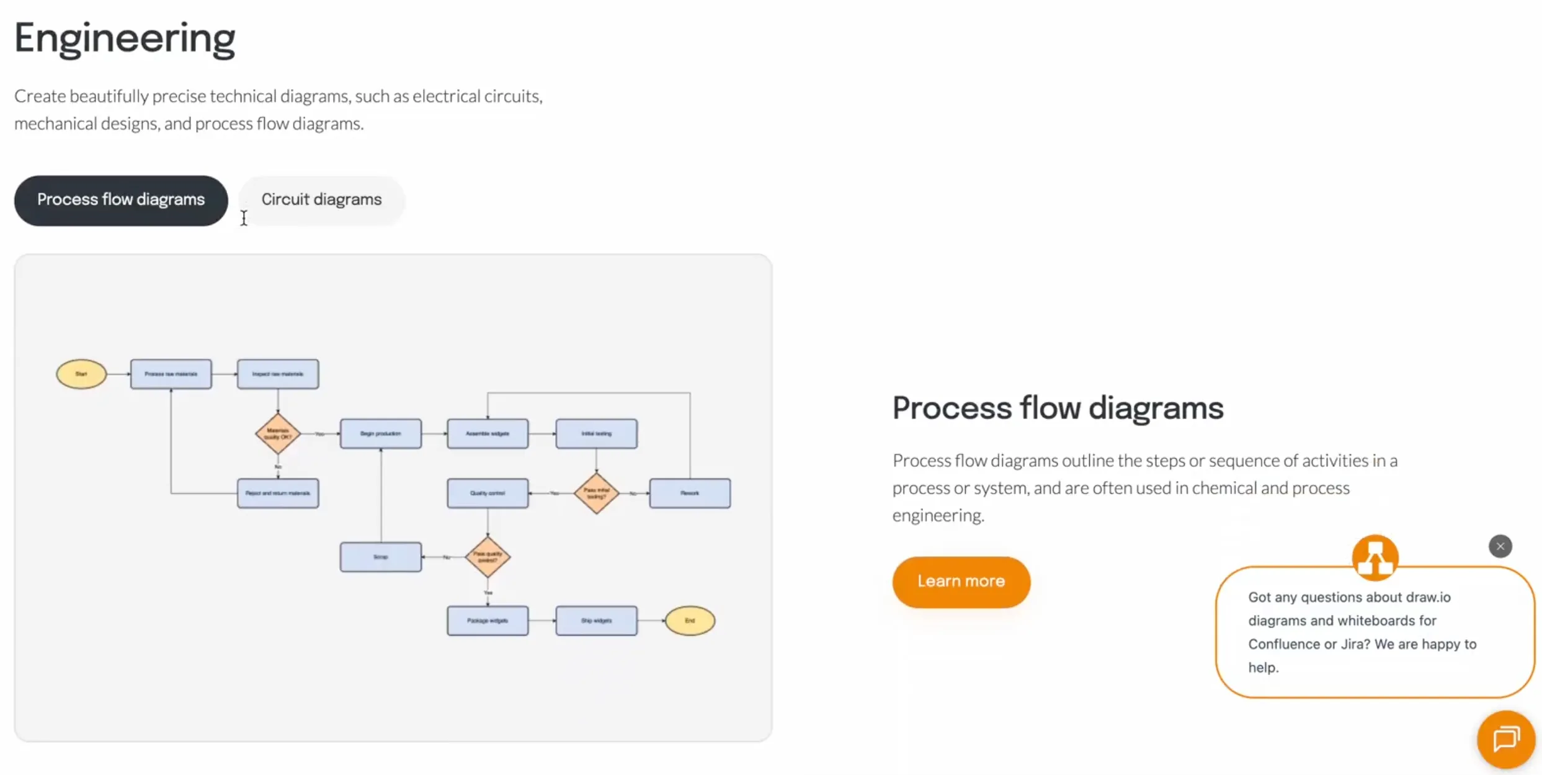Dismiss the draw.io questions popup
This screenshot has width=1542, height=775.
pos(1500,546)
